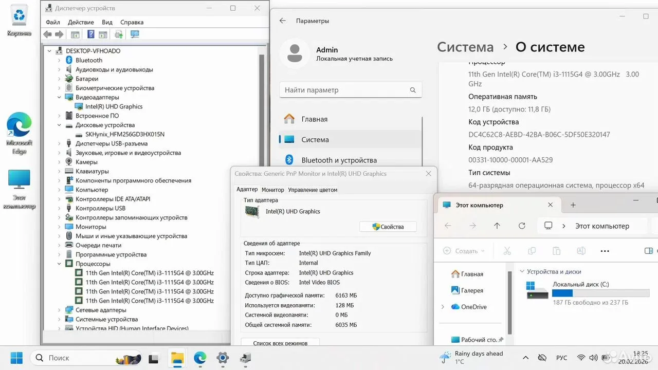Open the Справка menu
The height and width of the screenshot is (370, 658).
(132, 22)
